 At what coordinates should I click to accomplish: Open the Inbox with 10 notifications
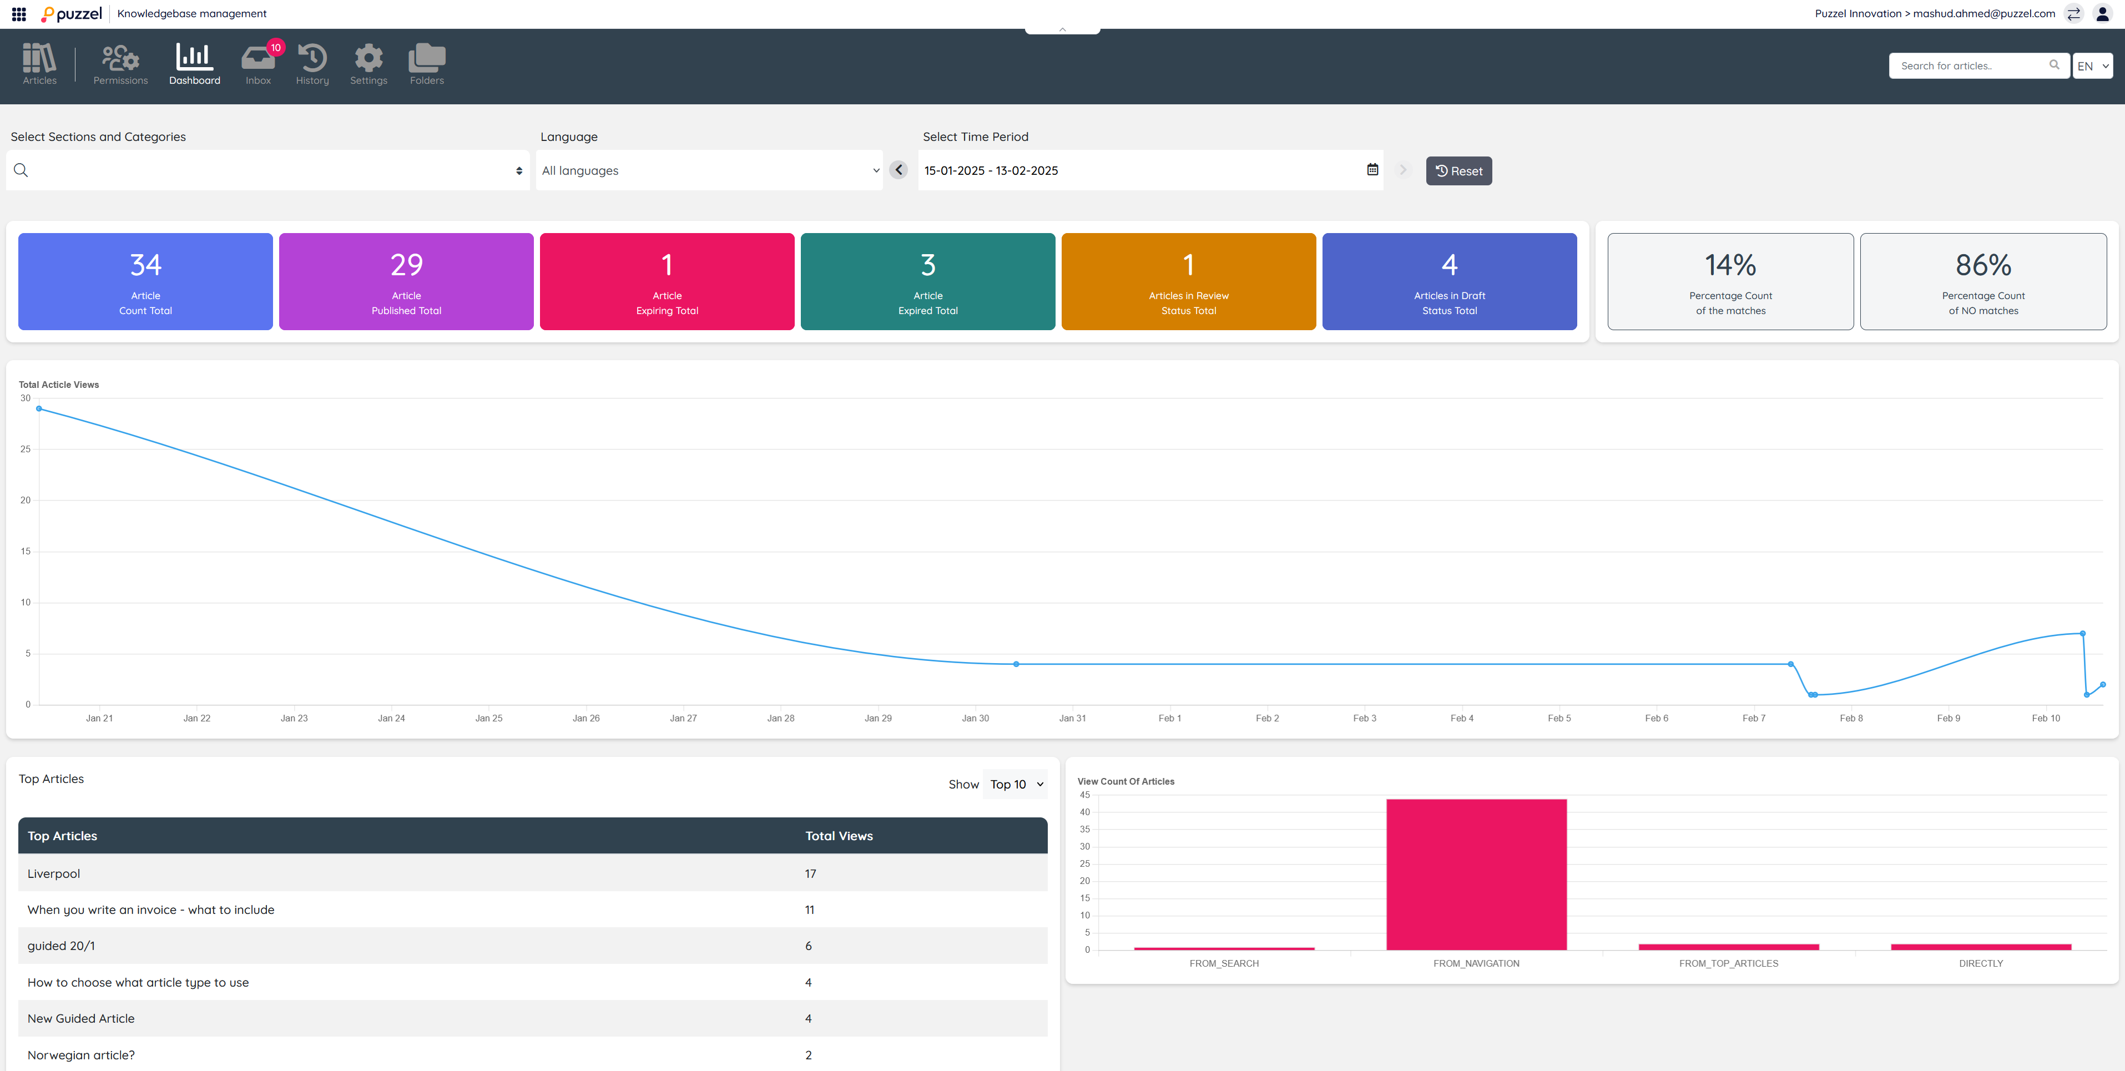point(258,63)
